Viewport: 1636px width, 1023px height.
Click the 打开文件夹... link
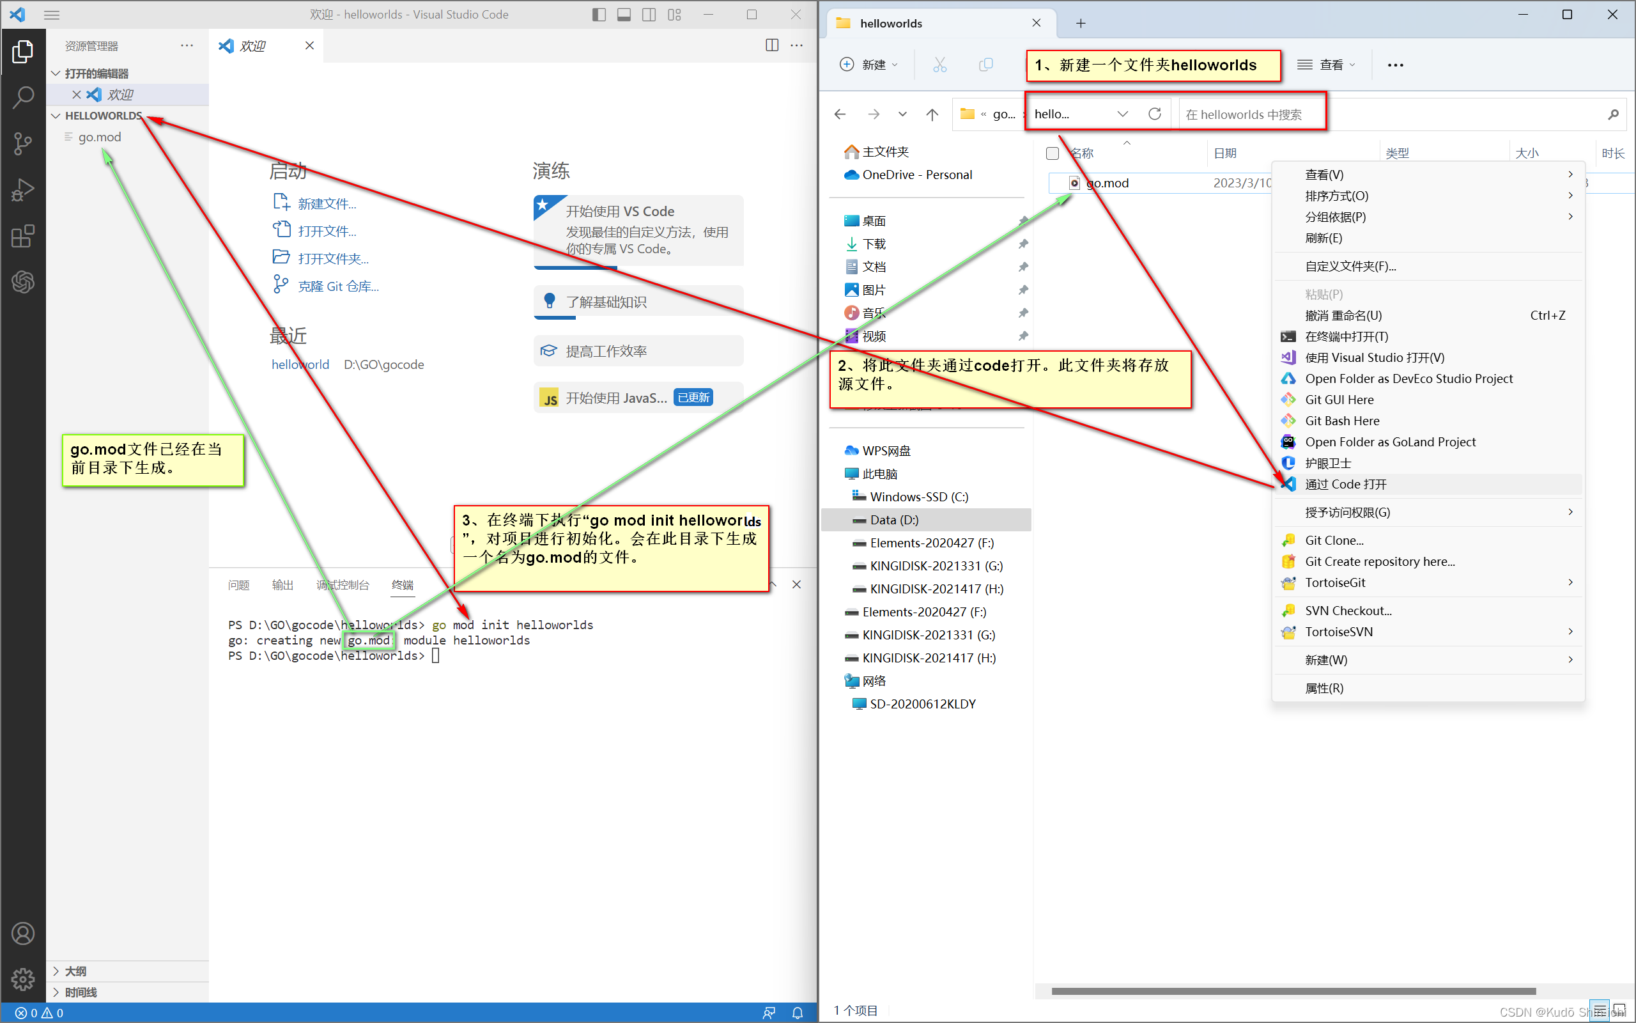(x=332, y=258)
